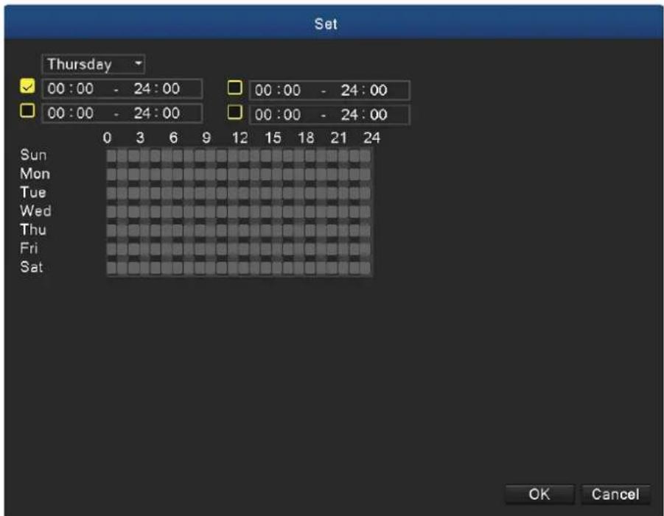
Task: Select the Wed row in schedule grid
Action: [x=239, y=211]
